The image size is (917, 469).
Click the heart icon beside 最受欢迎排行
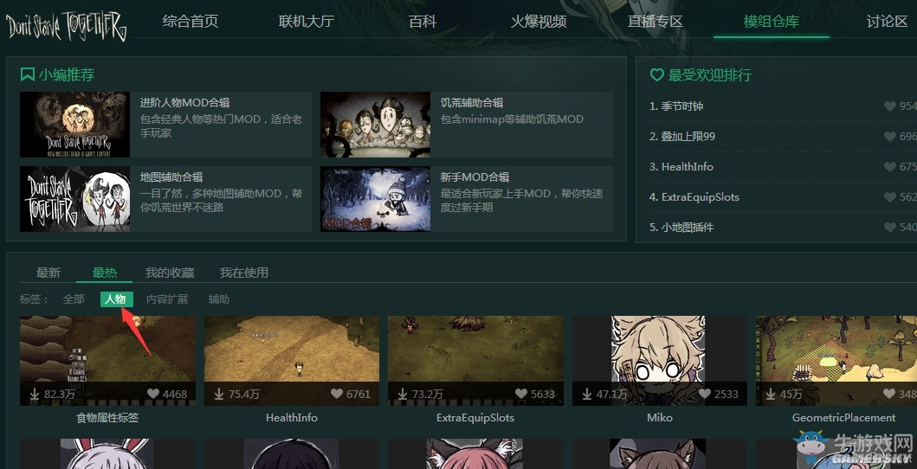[x=656, y=74]
